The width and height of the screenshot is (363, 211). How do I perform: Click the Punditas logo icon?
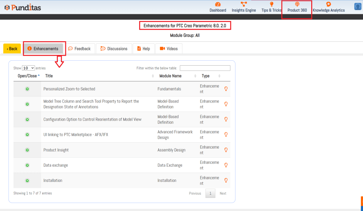tap(7, 7)
